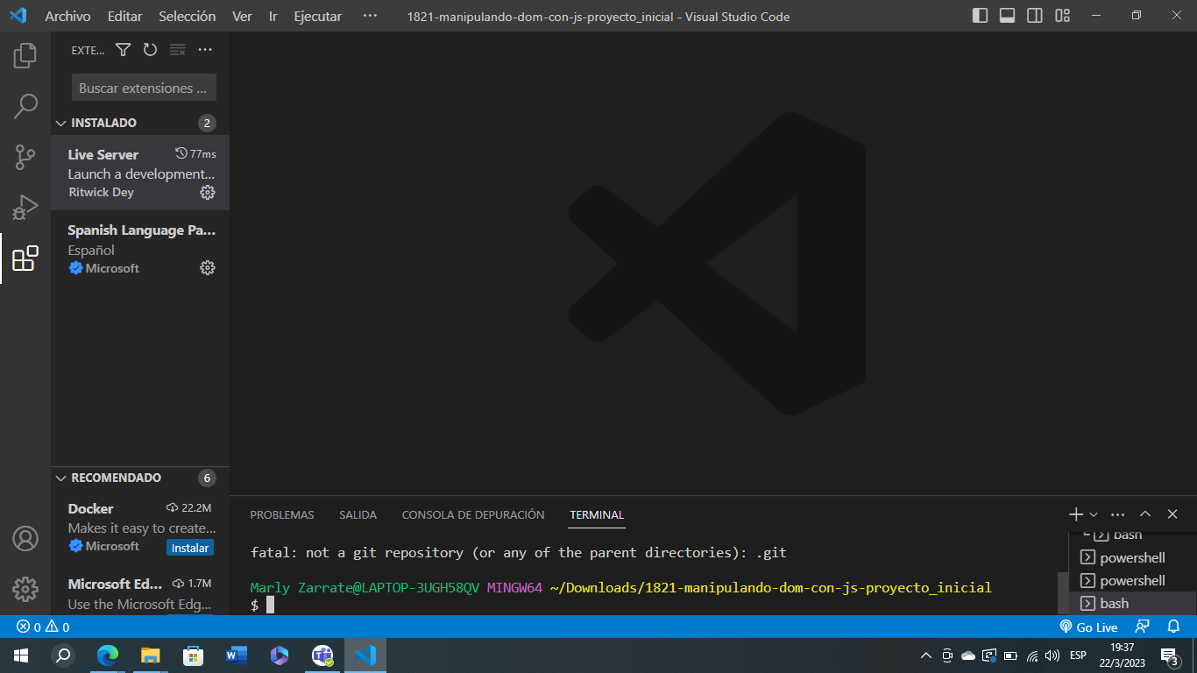
Task: Open the Source Control view
Action: 25,158
